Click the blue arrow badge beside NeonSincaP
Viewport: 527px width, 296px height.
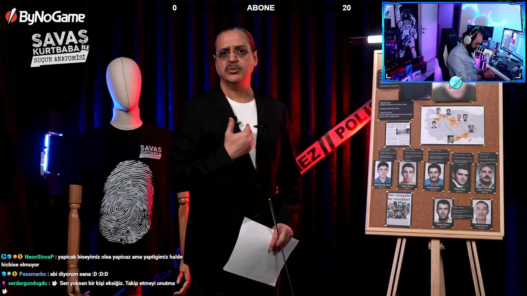pyautogui.click(x=4, y=257)
